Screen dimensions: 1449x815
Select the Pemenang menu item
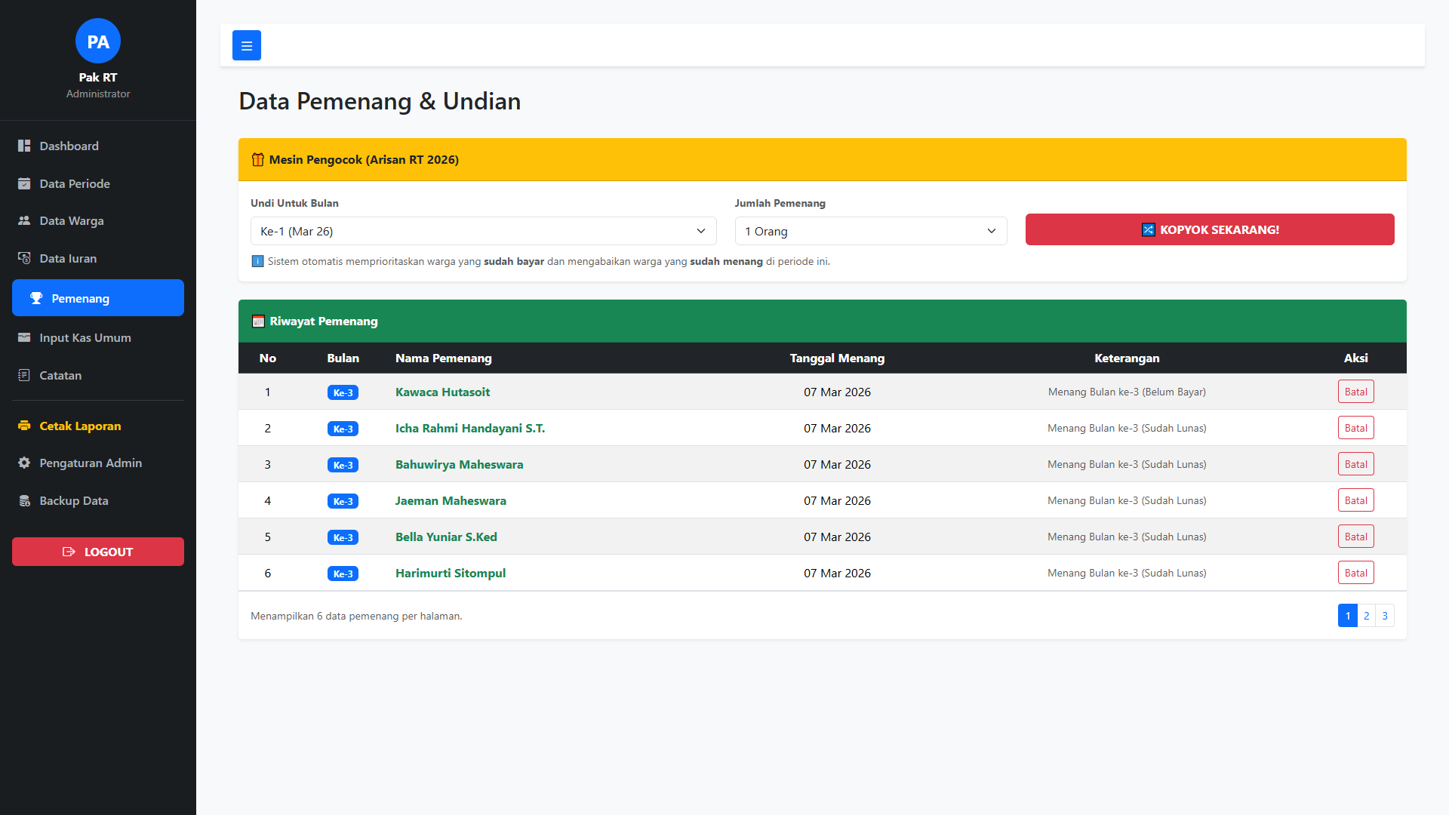coord(98,298)
